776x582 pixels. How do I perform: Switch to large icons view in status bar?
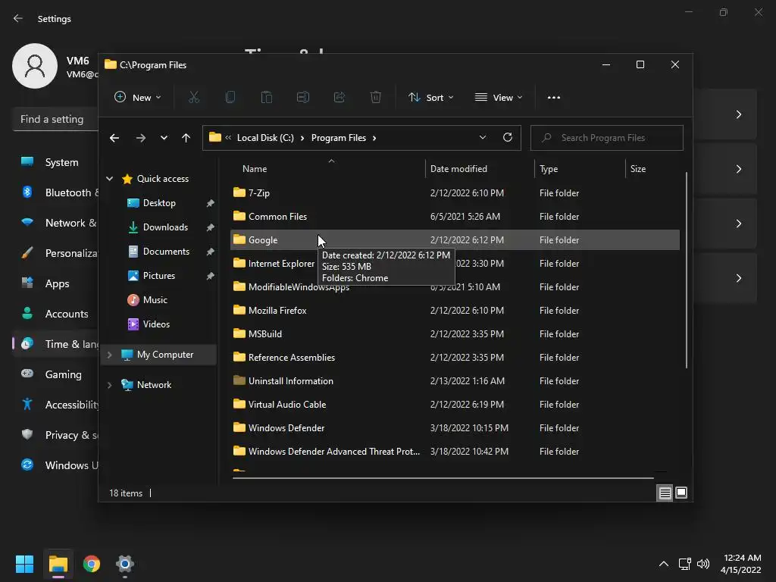681,493
